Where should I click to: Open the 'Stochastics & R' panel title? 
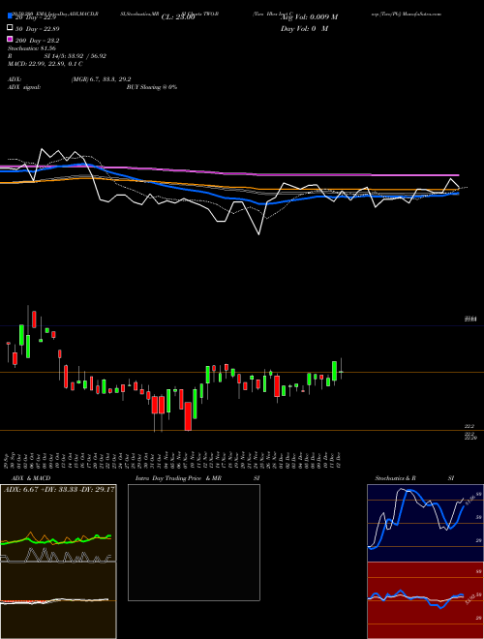[396, 478]
